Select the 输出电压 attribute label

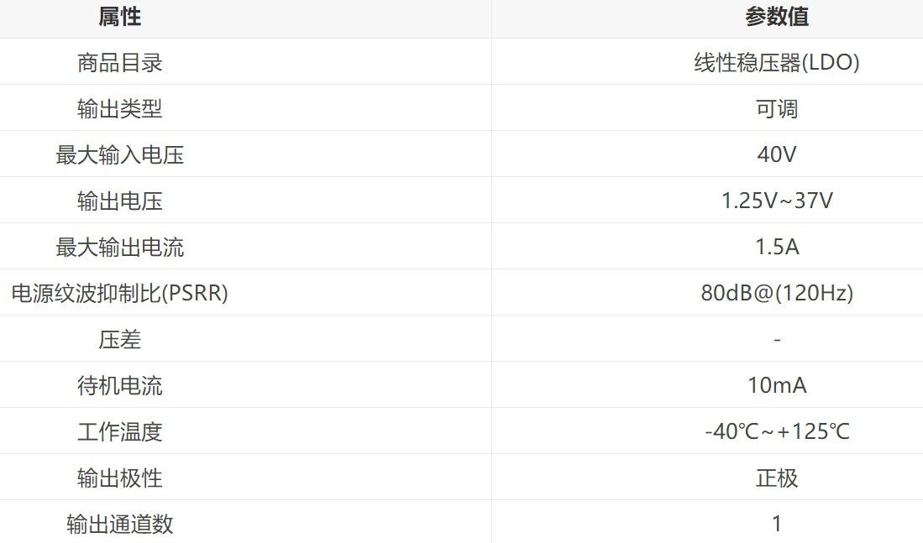pos(120,201)
